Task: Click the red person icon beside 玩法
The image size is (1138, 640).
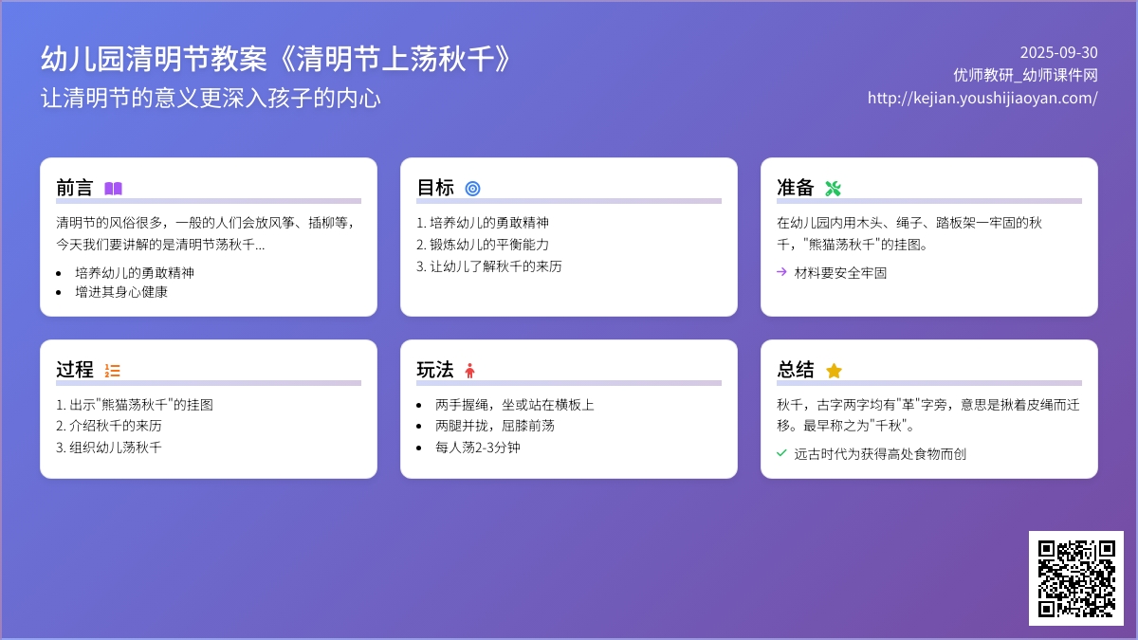Action: (x=469, y=371)
